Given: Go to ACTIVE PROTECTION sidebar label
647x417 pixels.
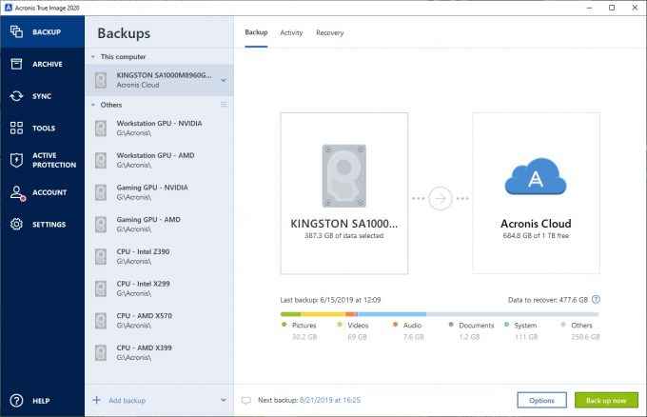Looking at the screenshot, I should pyautogui.click(x=54, y=160).
